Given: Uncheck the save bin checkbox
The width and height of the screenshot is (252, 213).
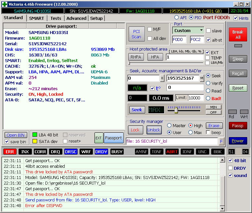Looking at the screenshot, I should (7, 142).
